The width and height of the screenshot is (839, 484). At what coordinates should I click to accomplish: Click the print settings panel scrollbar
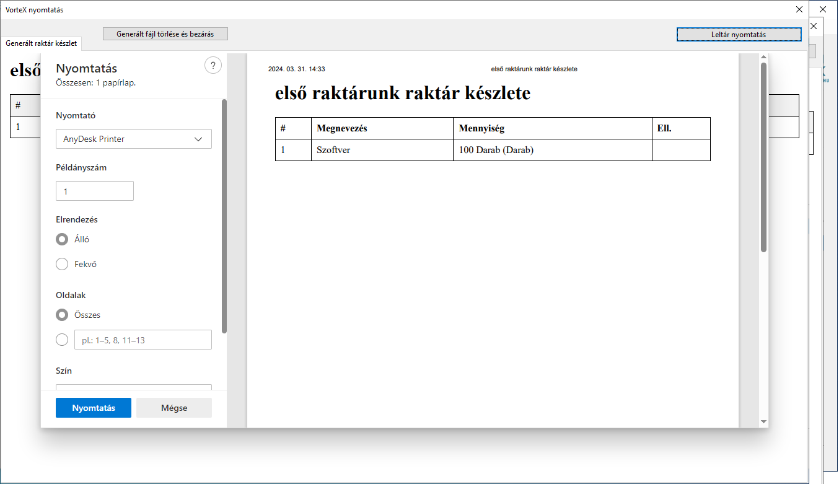(224, 217)
